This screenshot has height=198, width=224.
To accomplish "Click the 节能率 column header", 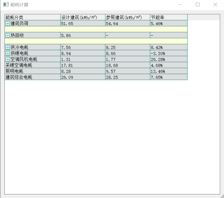I will tap(168, 17).
